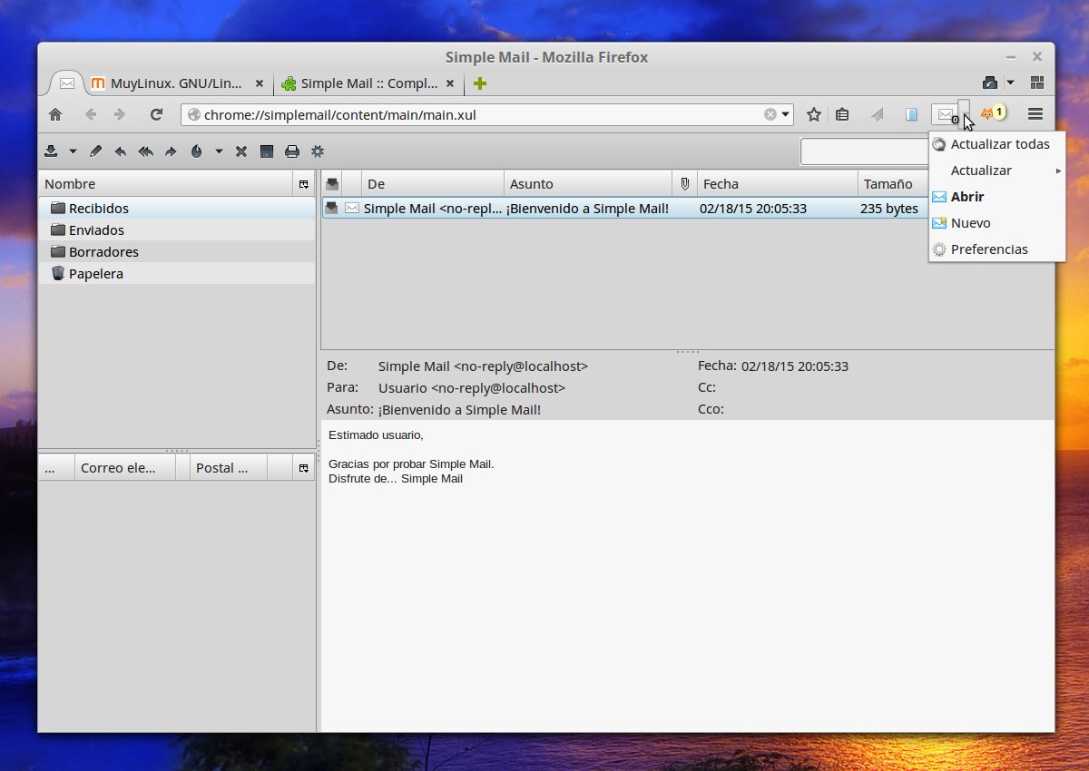Sort by attachment paperclip column
The width and height of the screenshot is (1089, 771).
(684, 184)
